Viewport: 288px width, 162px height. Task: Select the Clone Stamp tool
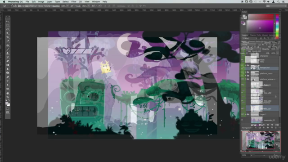pos(8,53)
